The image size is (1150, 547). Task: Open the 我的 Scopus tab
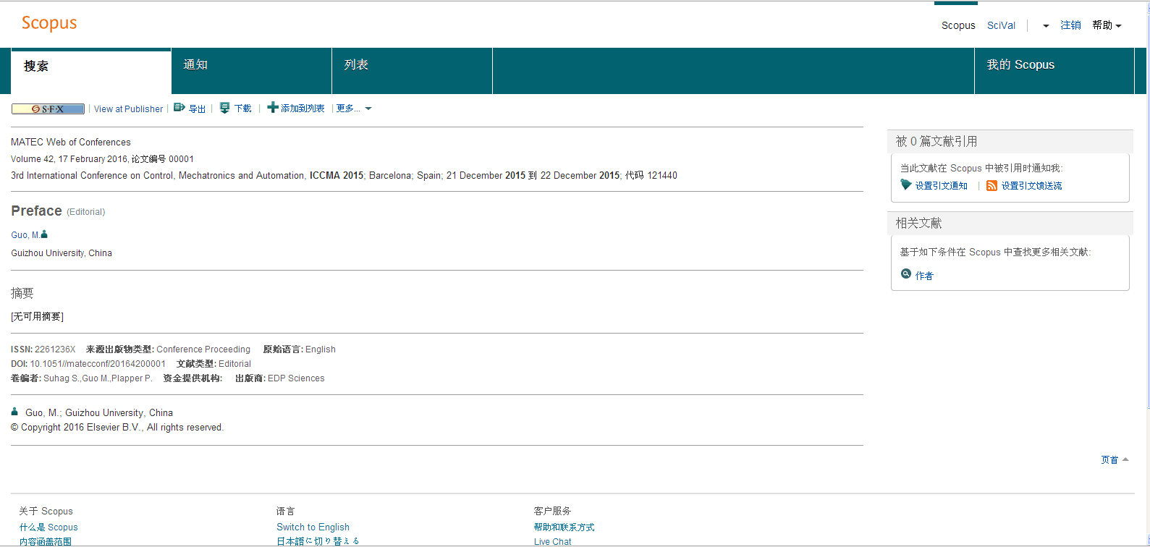pyautogui.click(x=1054, y=71)
